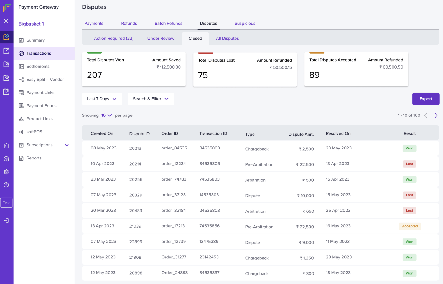Switch to the Refunds tab
The height and width of the screenshot is (284, 443).
(129, 24)
